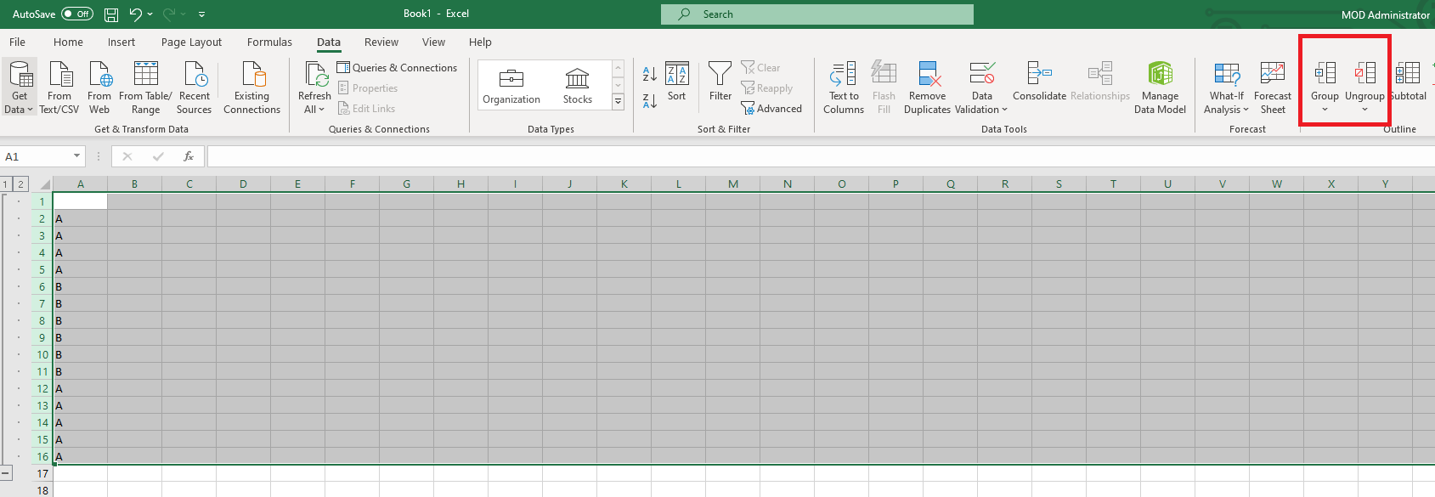The width and height of the screenshot is (1435, 497).
Task: Sort A to Z ascending
Action: (x=650, y=74)
